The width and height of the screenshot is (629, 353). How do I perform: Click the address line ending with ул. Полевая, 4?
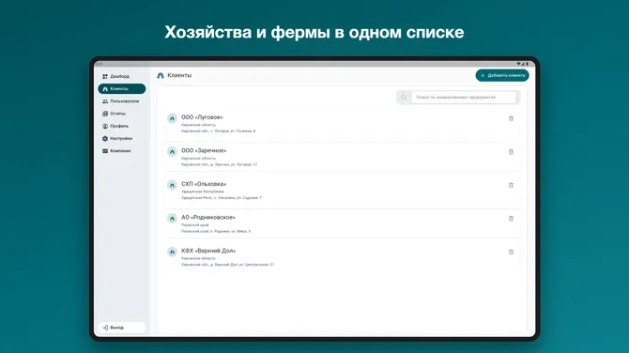pyautogui.click(x=218, y=131)
